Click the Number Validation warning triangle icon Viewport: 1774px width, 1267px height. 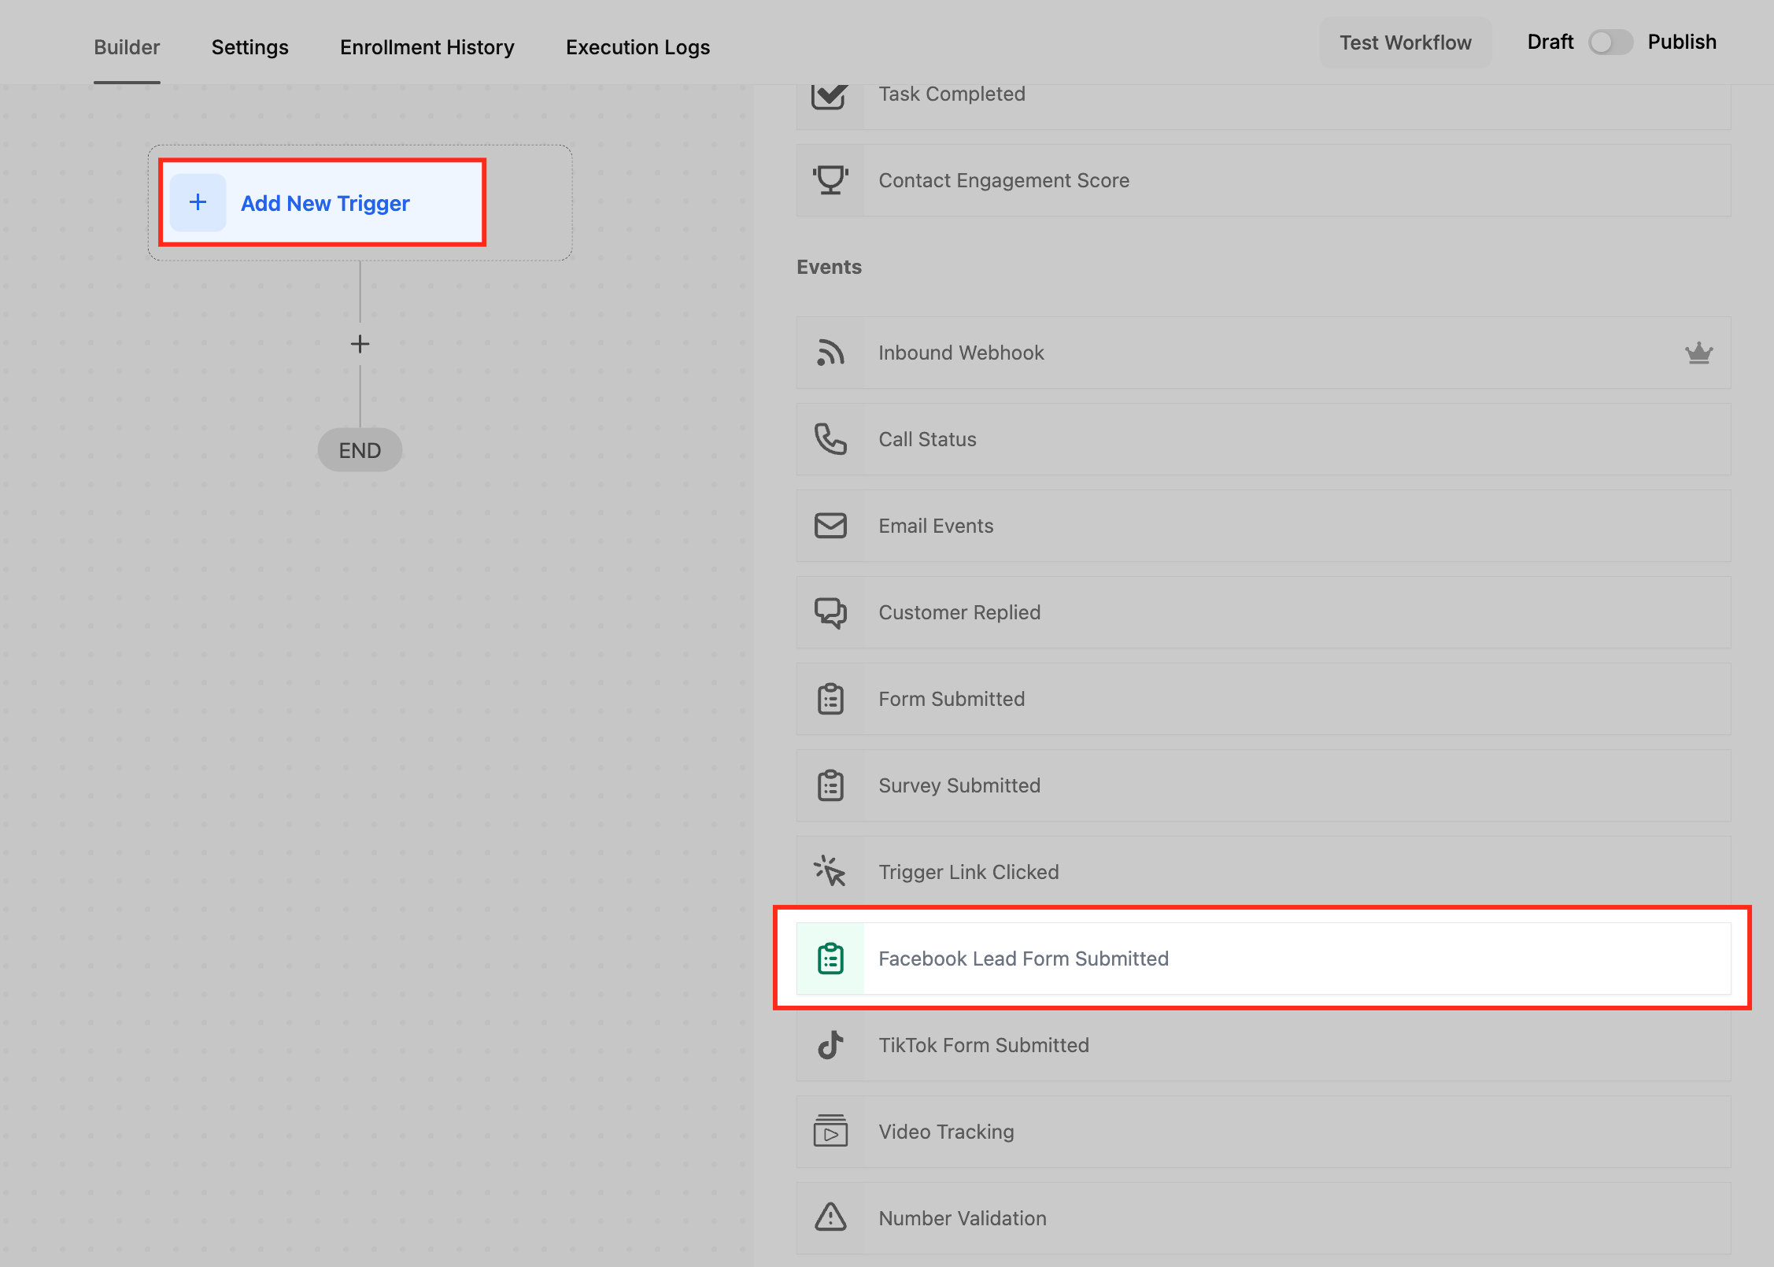(830, 1217)
